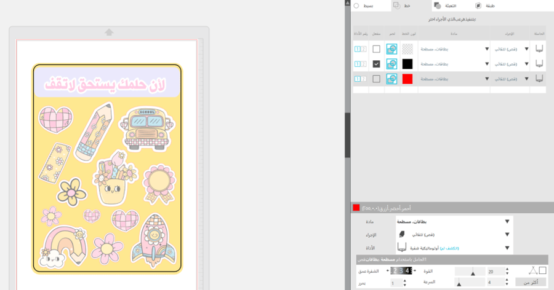
Task: Open the طبقة (Layer) tab
Action: [x=490, y=6]
